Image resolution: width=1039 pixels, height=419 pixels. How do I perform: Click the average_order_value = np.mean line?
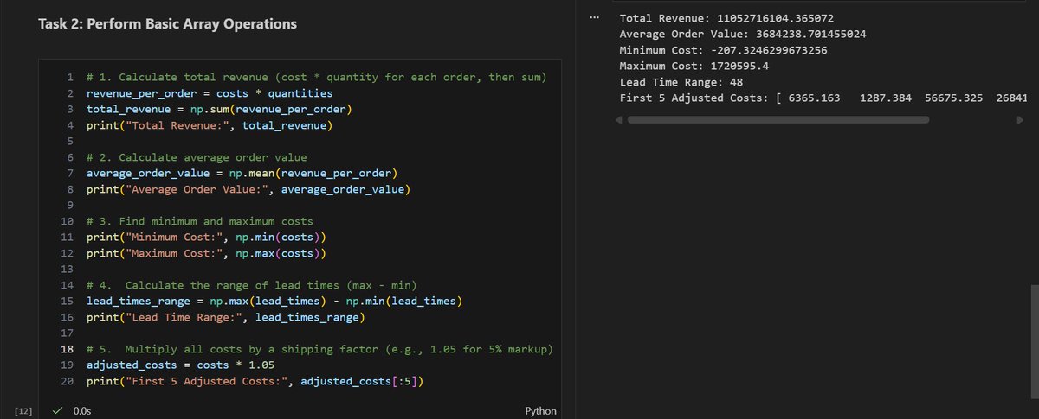242,174
